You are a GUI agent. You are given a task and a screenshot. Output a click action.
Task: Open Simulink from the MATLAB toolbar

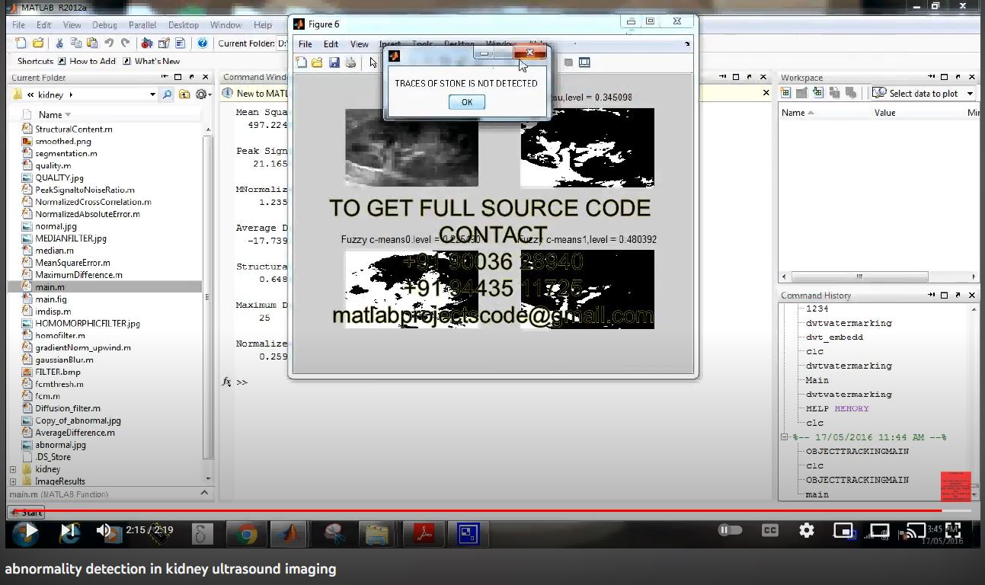[147, 43]
